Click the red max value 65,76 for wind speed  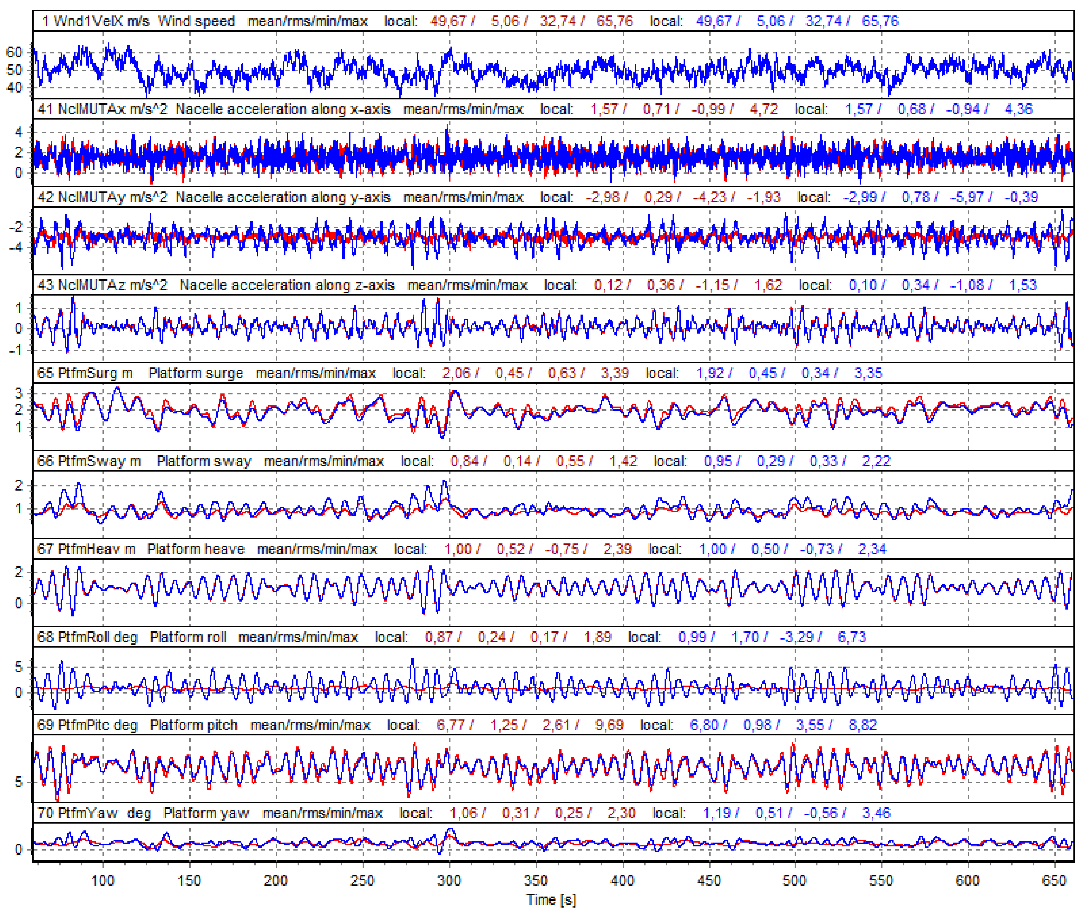614,21
